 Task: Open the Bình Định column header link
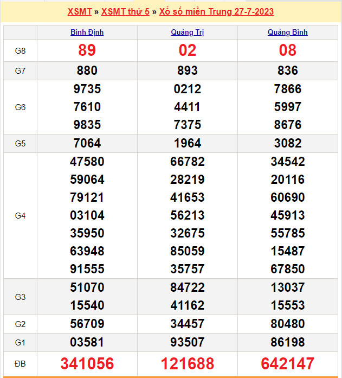click(87, 32)
